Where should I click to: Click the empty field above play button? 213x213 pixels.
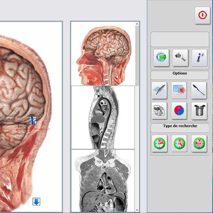(x=180, y=39)
